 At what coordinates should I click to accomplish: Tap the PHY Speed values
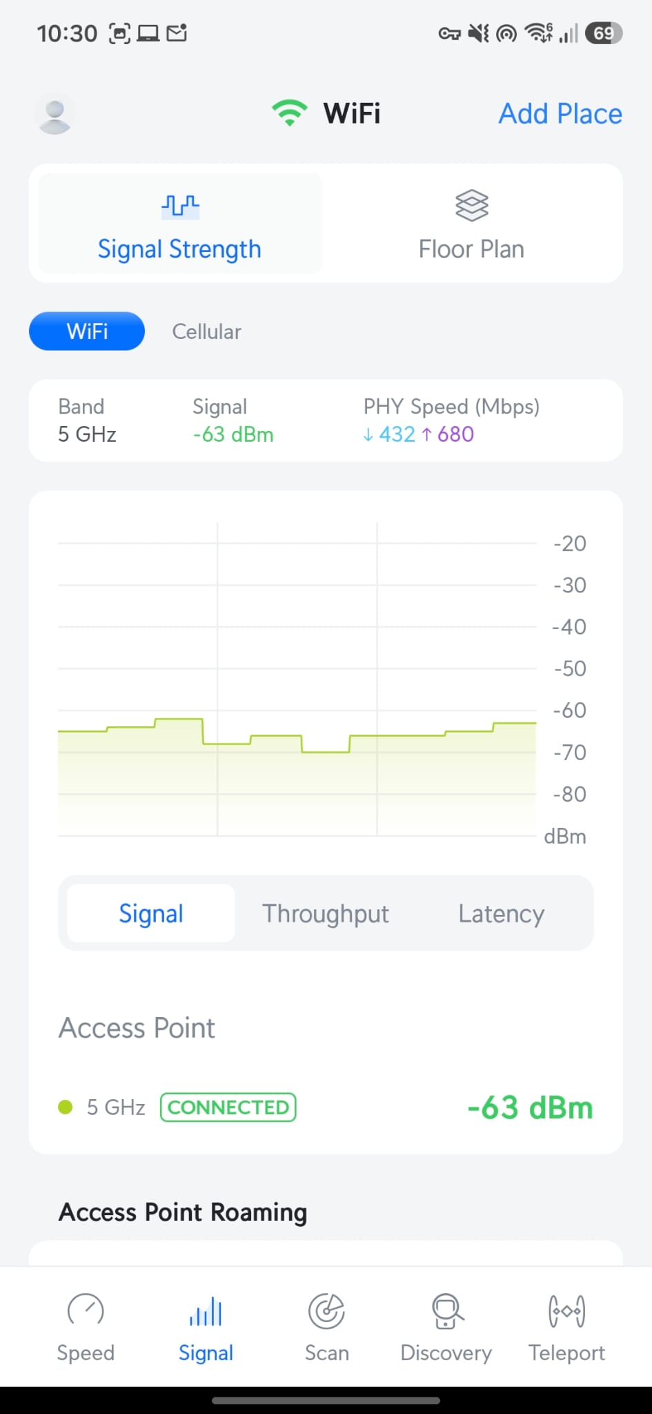419,434
